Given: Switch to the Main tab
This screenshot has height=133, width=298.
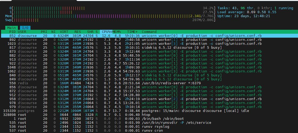Looking at the screenshot, I should tap(12, 28).
